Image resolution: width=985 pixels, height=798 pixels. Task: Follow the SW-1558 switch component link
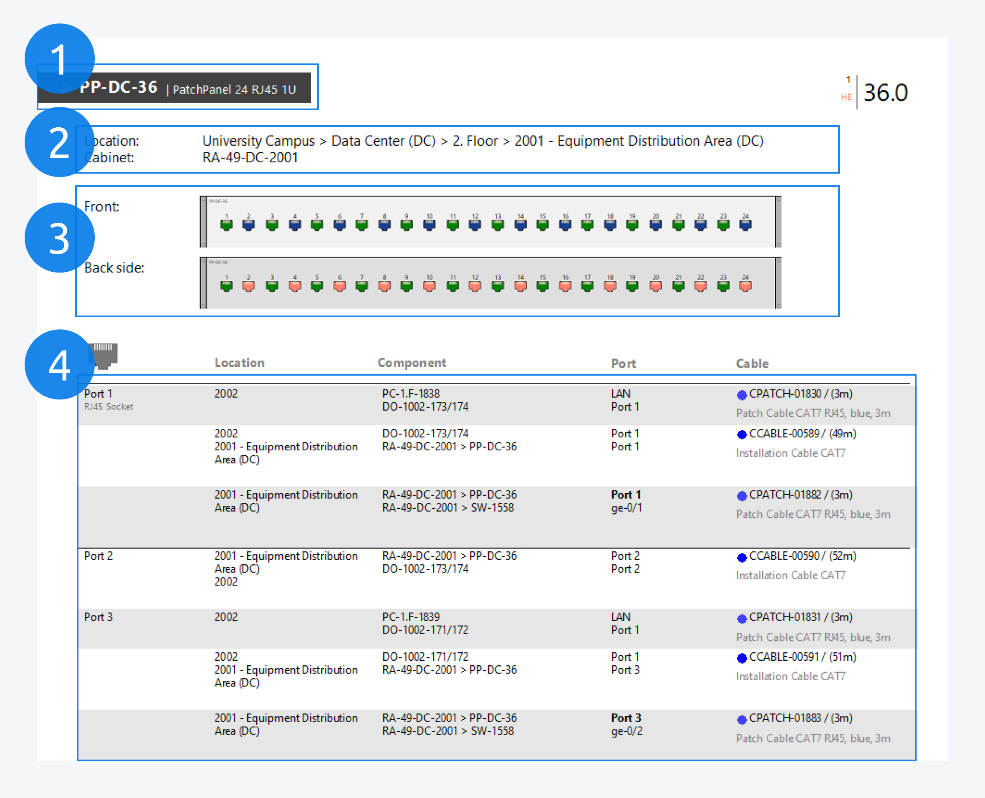click(493, 508)
